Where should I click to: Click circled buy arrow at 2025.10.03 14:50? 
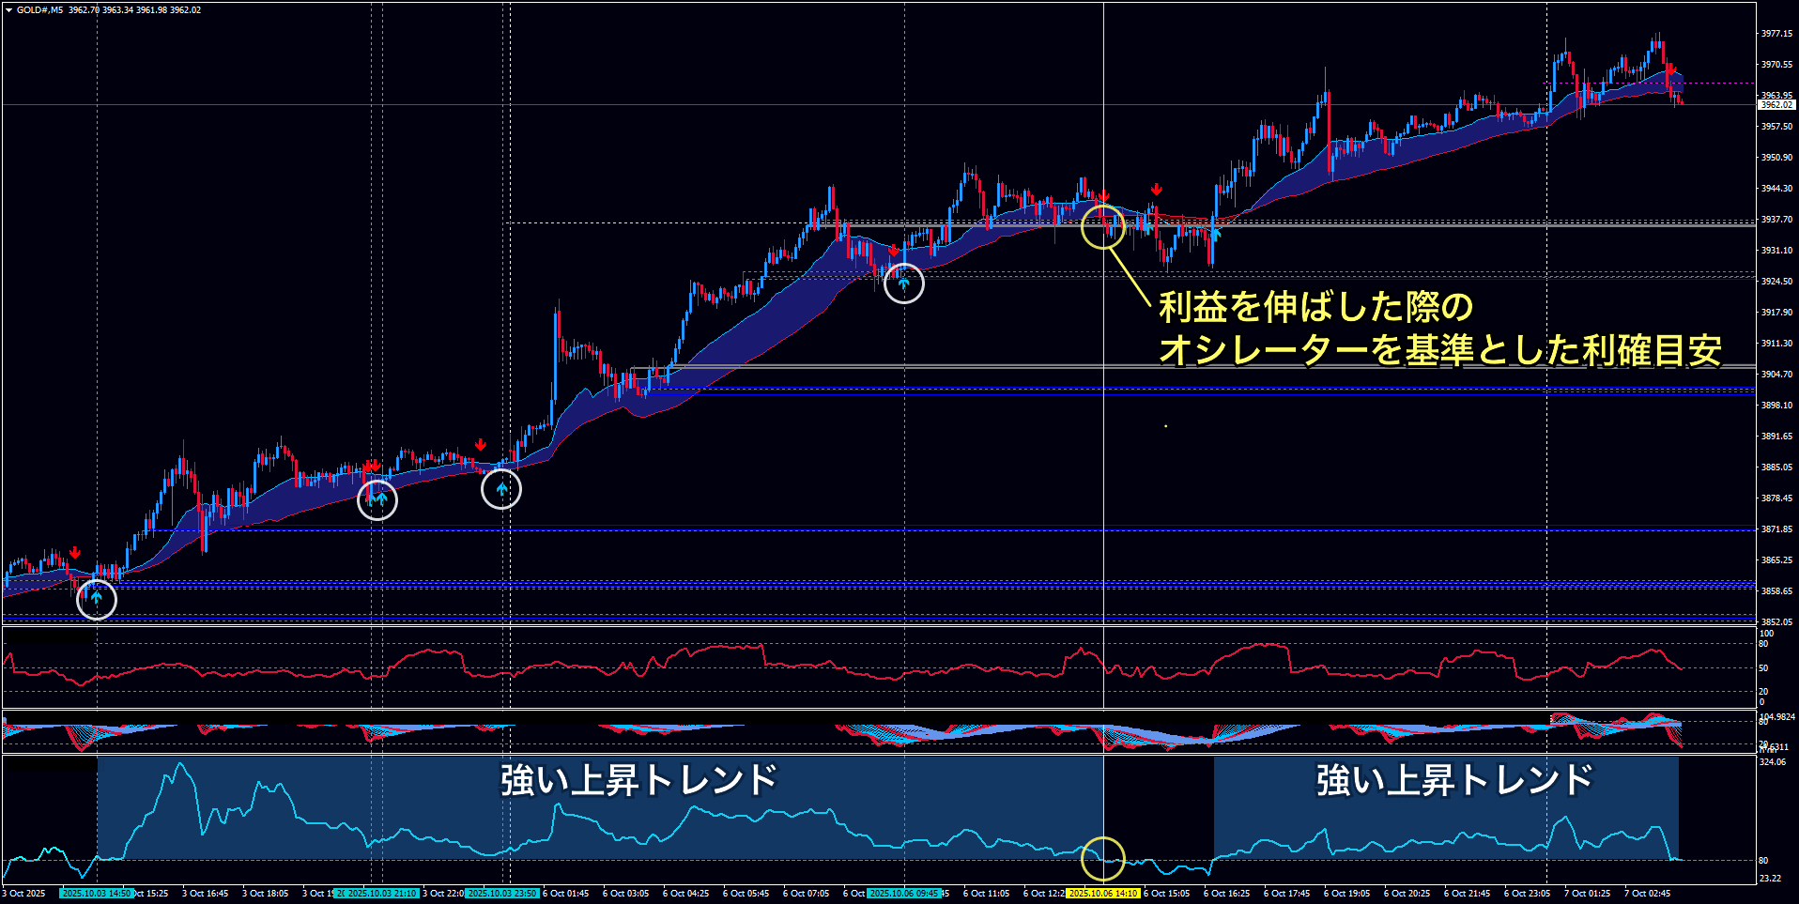tap(96, 599)
